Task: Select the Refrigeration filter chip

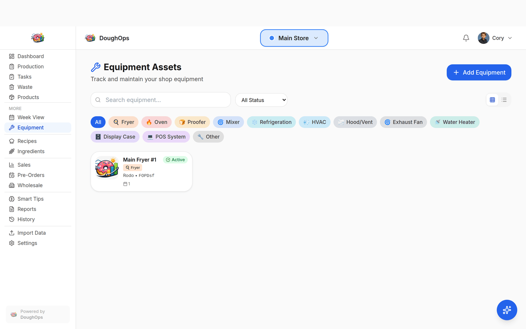Action: pos(271,122)
